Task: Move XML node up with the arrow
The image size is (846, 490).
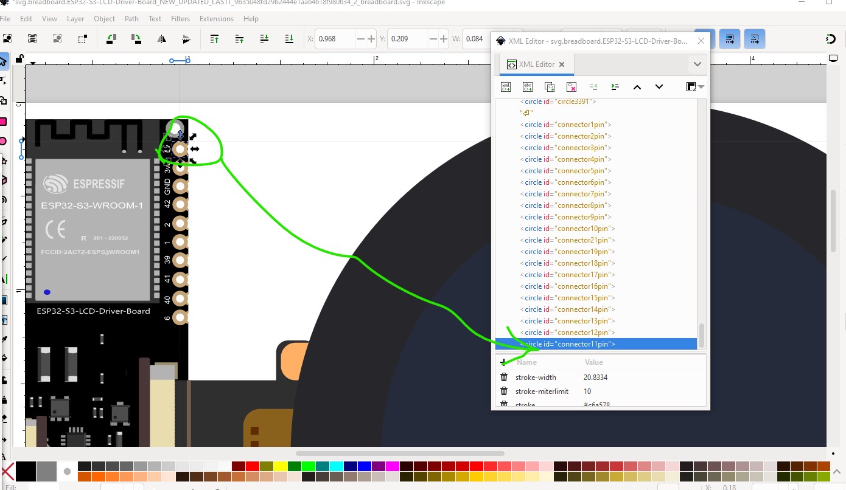Action: [637, 87]
